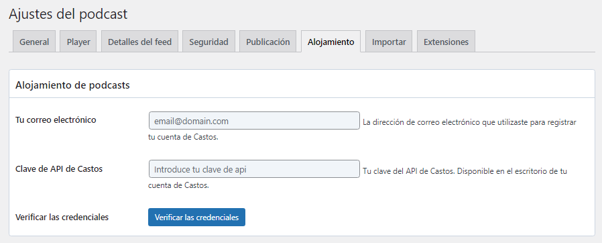The width and height of the screenshot is (602, 243).
Task: Focus the email@domain.com input field
Action: click(x=254, y=121)
